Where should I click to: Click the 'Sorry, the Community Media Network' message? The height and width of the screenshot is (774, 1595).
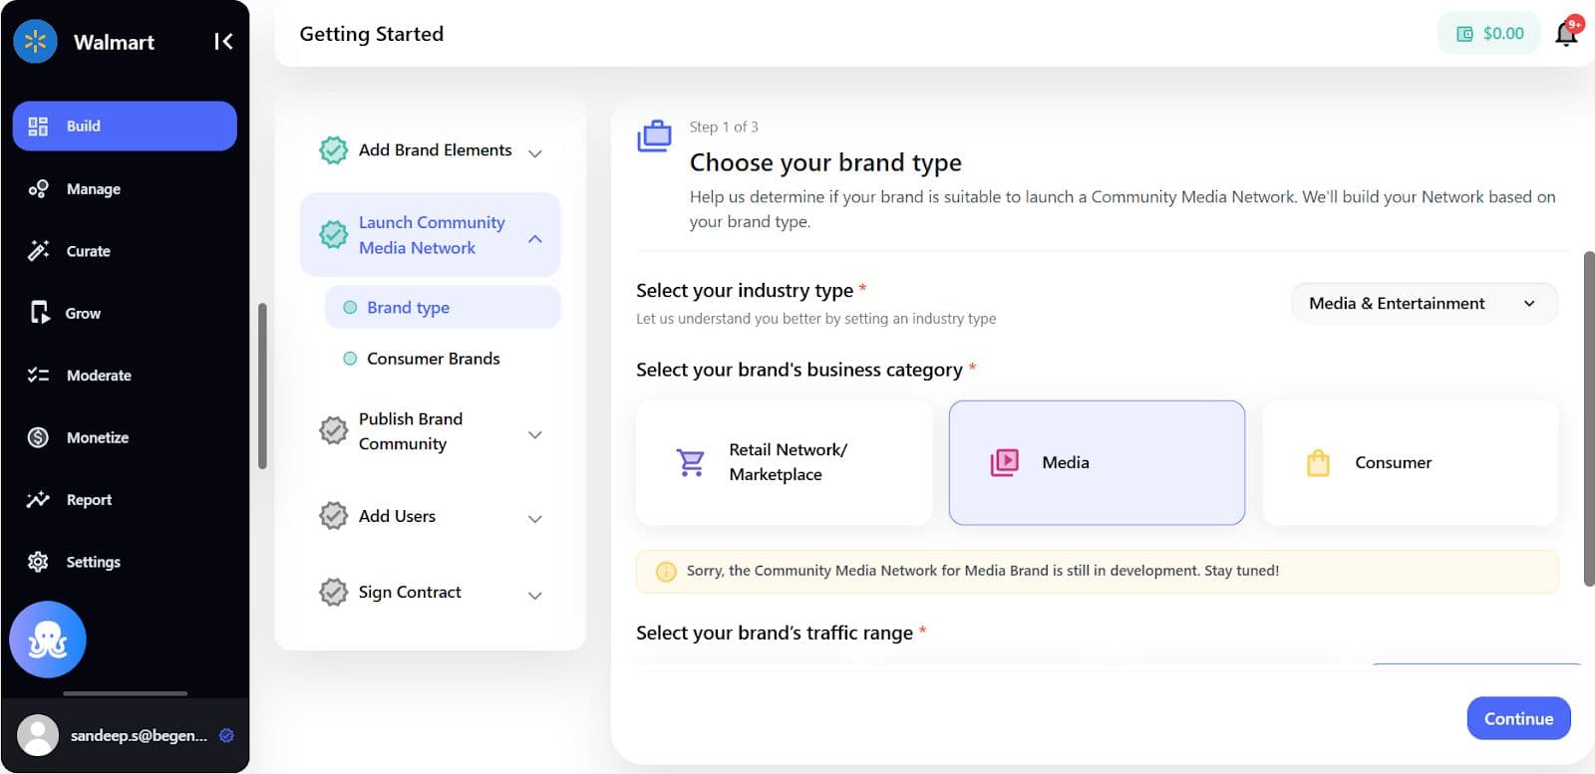983,571
